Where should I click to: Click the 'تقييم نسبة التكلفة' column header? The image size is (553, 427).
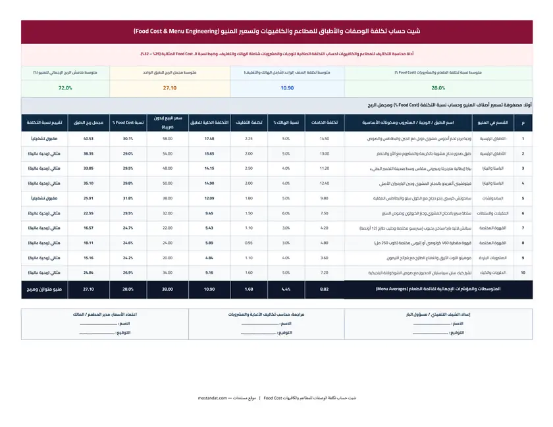click(45, 123)
